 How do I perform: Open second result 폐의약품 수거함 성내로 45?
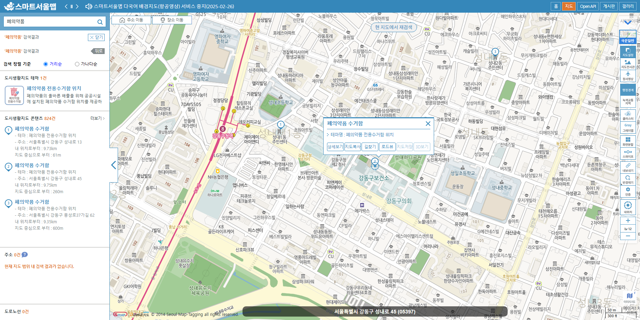(32, 165)
